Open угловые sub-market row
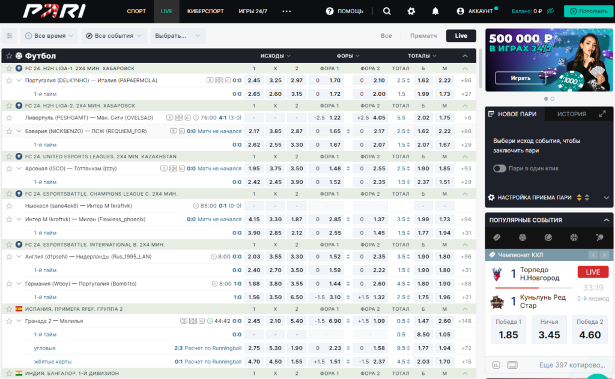This screenshot has width=615, height=379. pyautogui.click(x=44, y=348)
